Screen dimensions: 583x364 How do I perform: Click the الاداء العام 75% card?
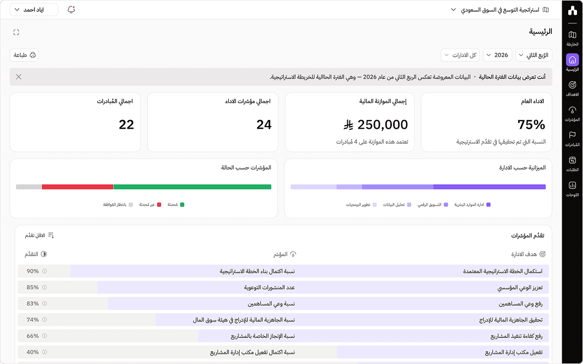click(x=486, y=122)
